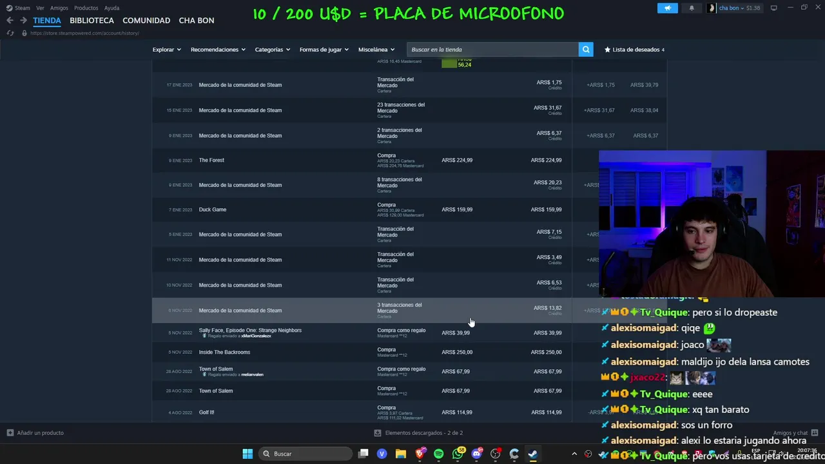Show hidden system tray icons chevron
This screenshot has height=464, width=825.
[x=574, y=454]
